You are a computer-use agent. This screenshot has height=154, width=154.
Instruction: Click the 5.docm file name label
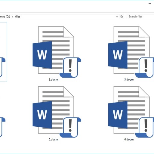pos(53,140)
